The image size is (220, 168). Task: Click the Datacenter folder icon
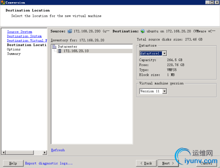(55, 47)
